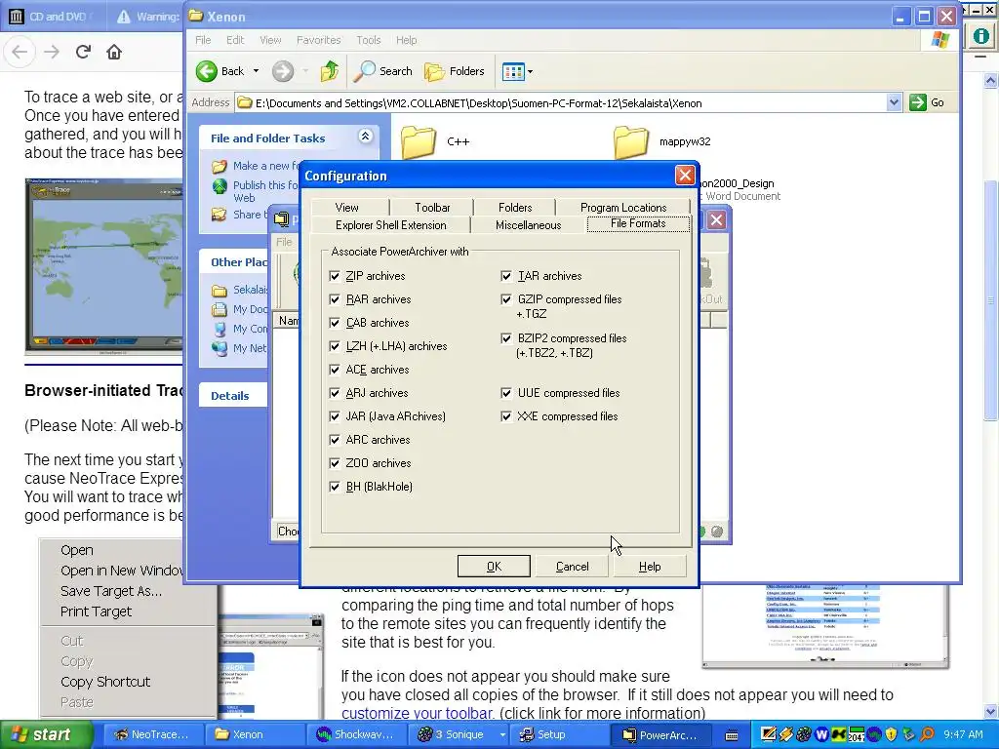Viewport: 999px width, 749px height.
Task: Collapse File and Folder Tasks panel
Action: tap(365, 137)
